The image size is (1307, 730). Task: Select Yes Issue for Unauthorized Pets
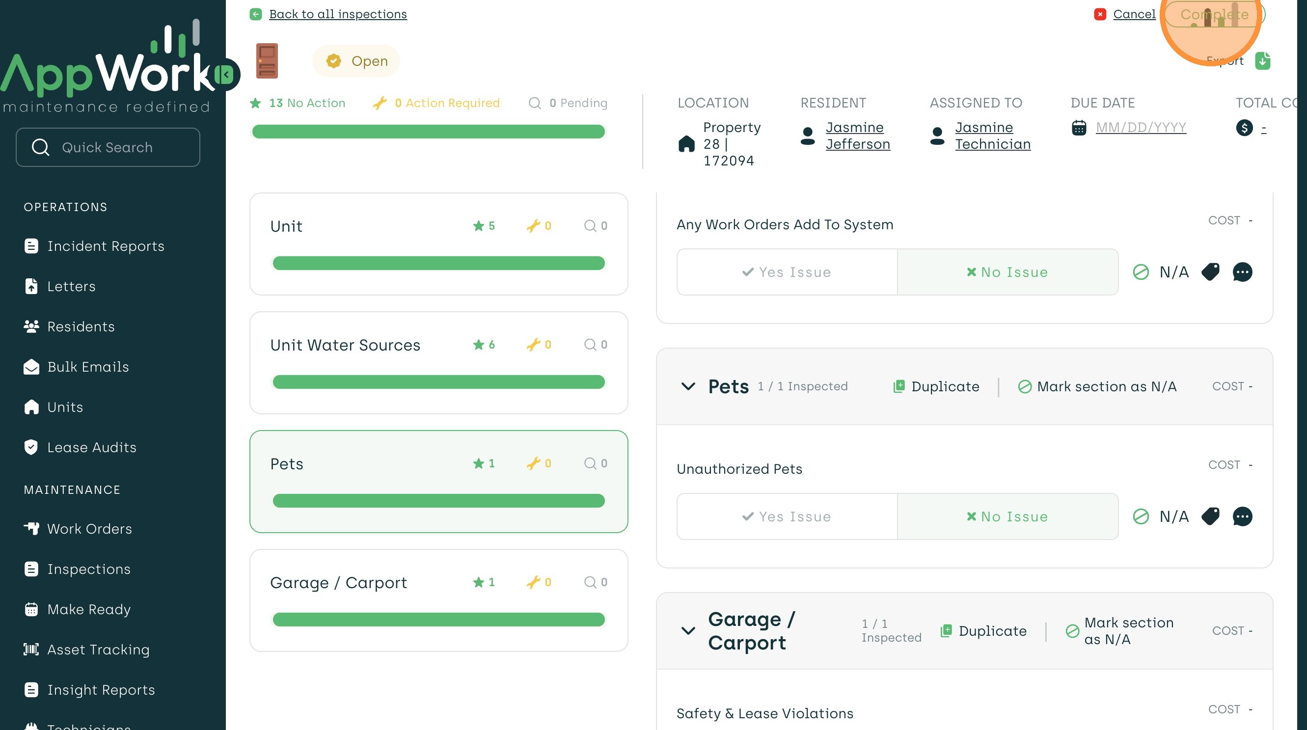787,516
